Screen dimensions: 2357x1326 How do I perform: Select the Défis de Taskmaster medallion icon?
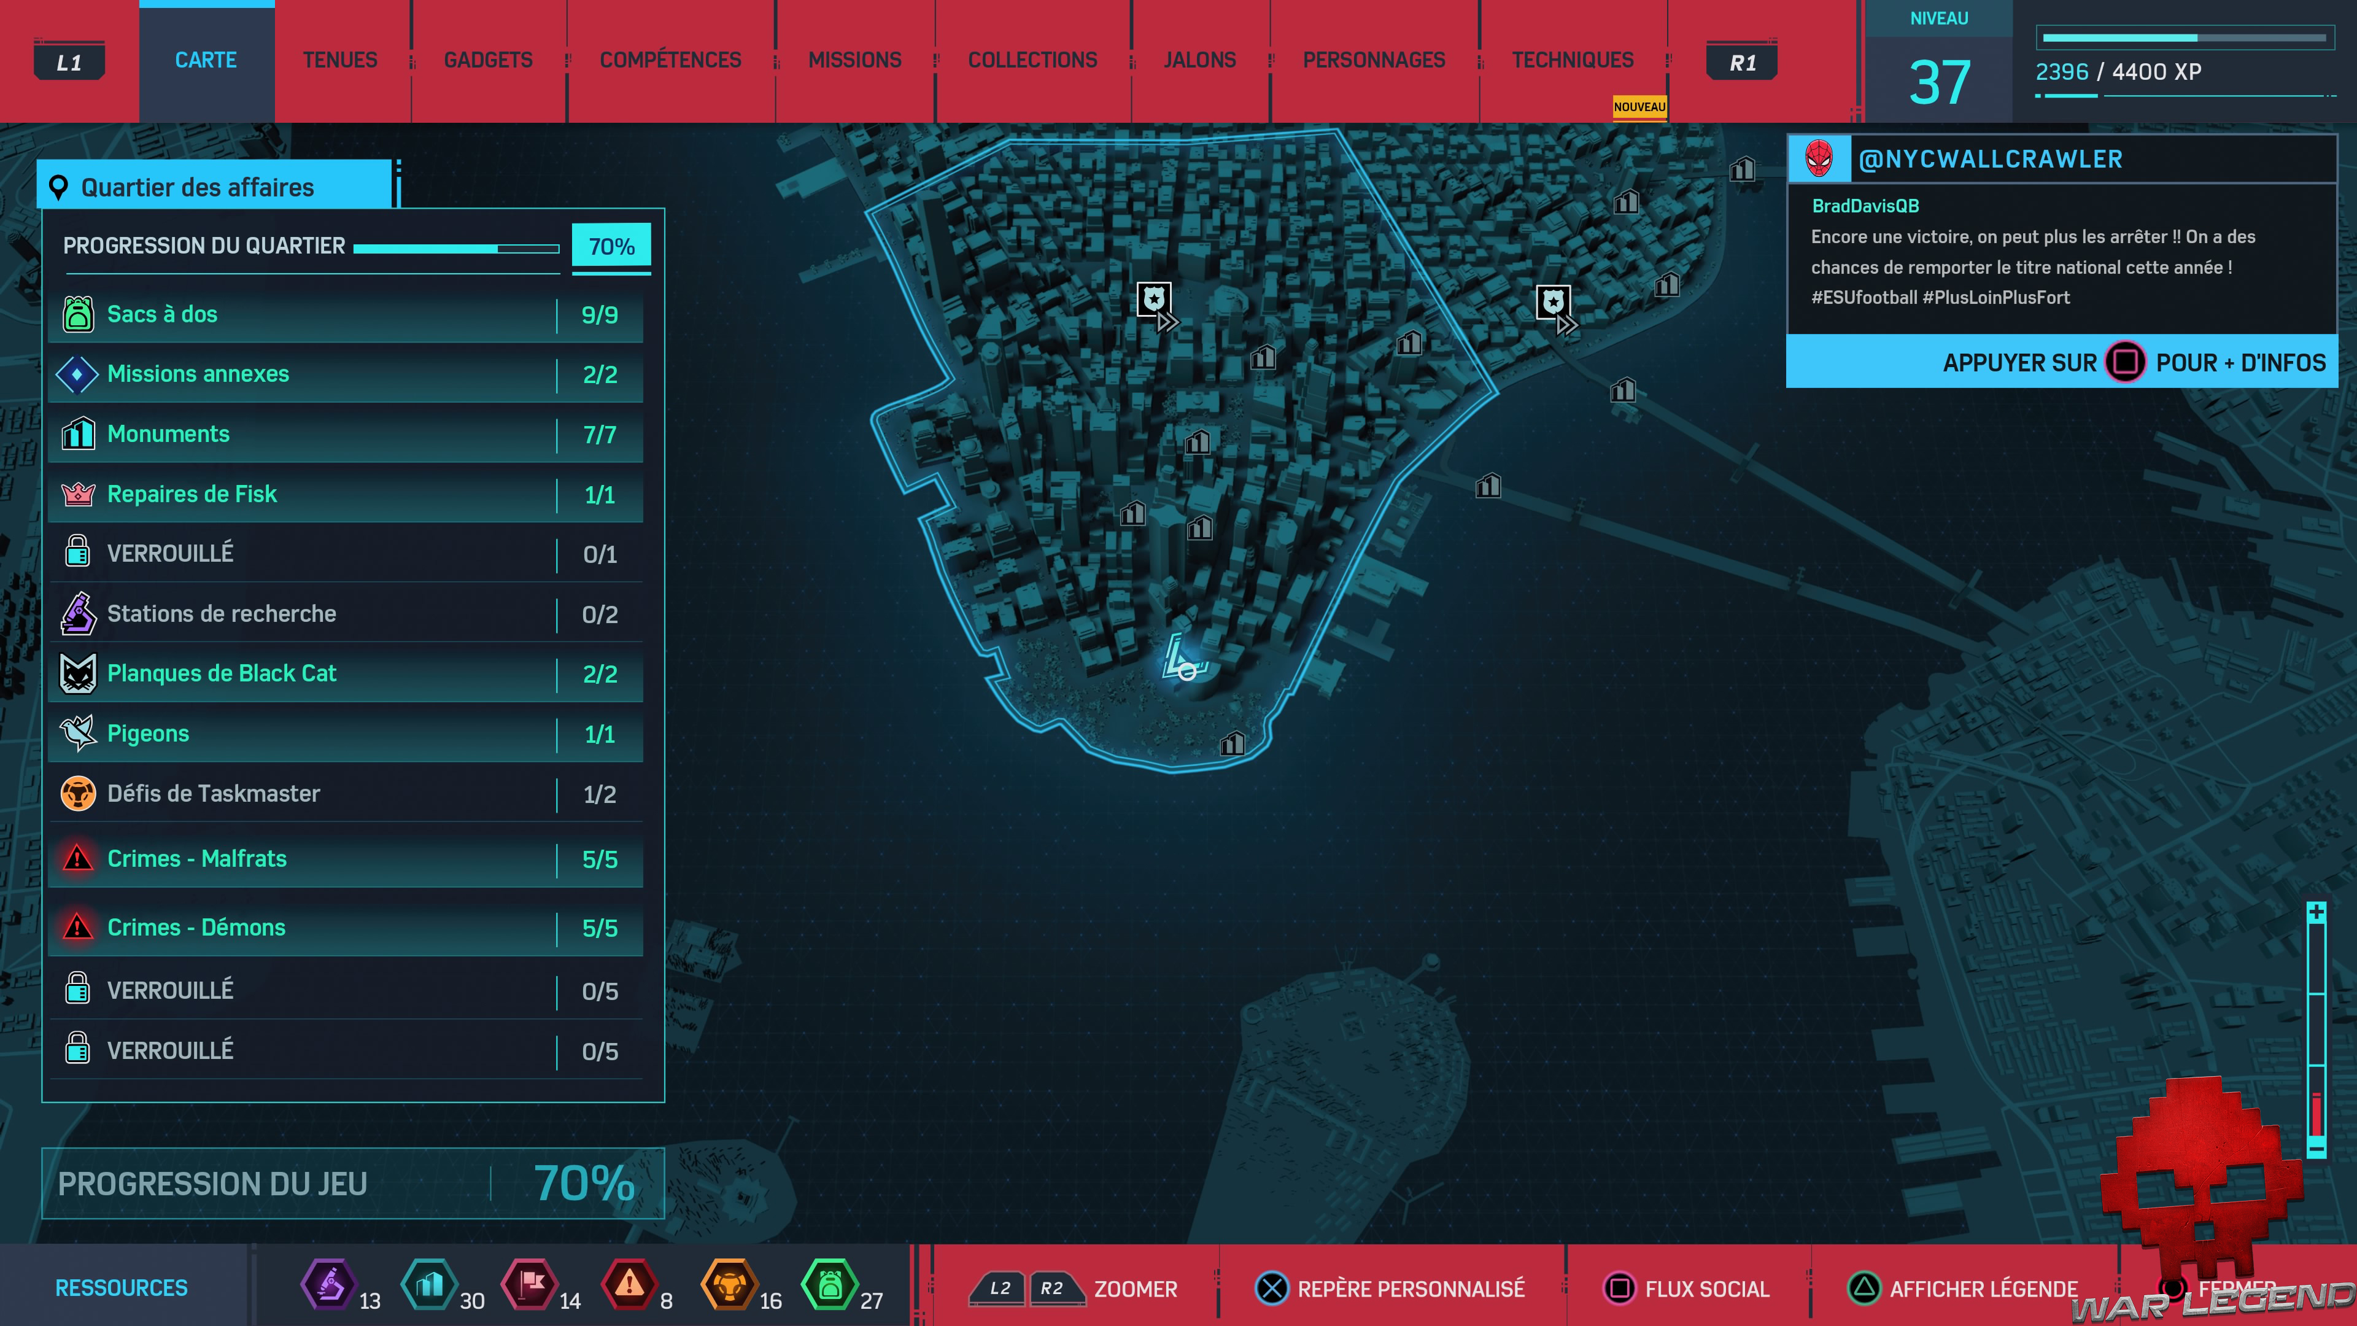point(78,793)
